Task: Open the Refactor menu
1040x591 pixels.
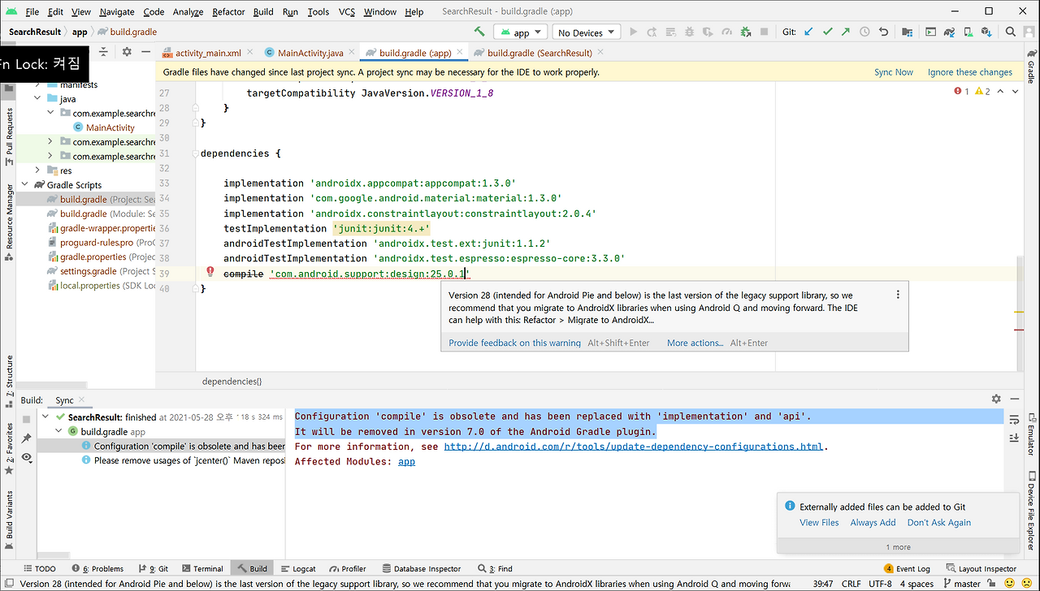Action: click(x=228, y=12)
